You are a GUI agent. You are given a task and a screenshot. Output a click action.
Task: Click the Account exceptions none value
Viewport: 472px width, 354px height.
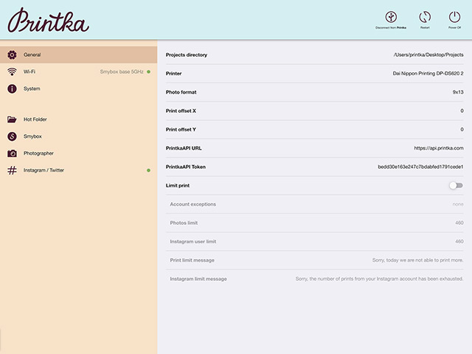coord(458,204)
